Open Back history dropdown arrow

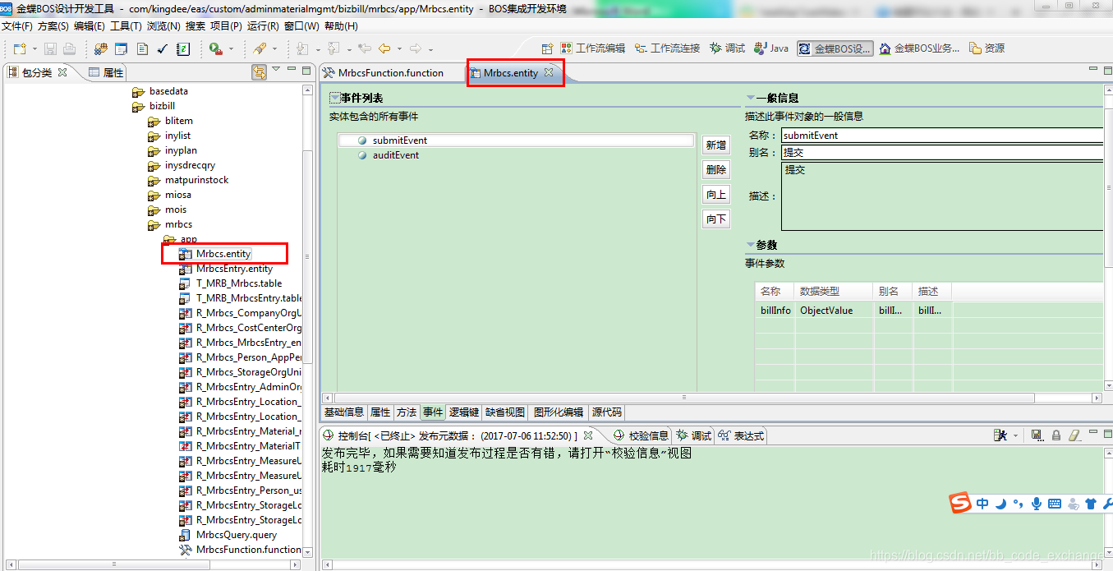[x=398, y=49]
